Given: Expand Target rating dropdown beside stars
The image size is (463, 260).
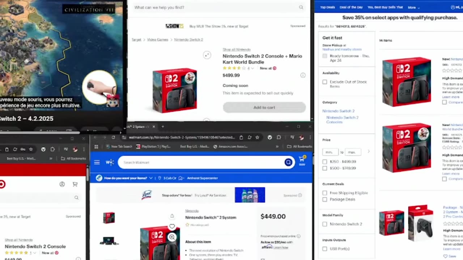Looking at the screenshot, I should coord(252,68).
